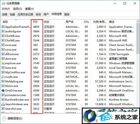This screenshot has height=124, width=140.
Task: Select the 详细信息 tab
Action: (57, 14)
